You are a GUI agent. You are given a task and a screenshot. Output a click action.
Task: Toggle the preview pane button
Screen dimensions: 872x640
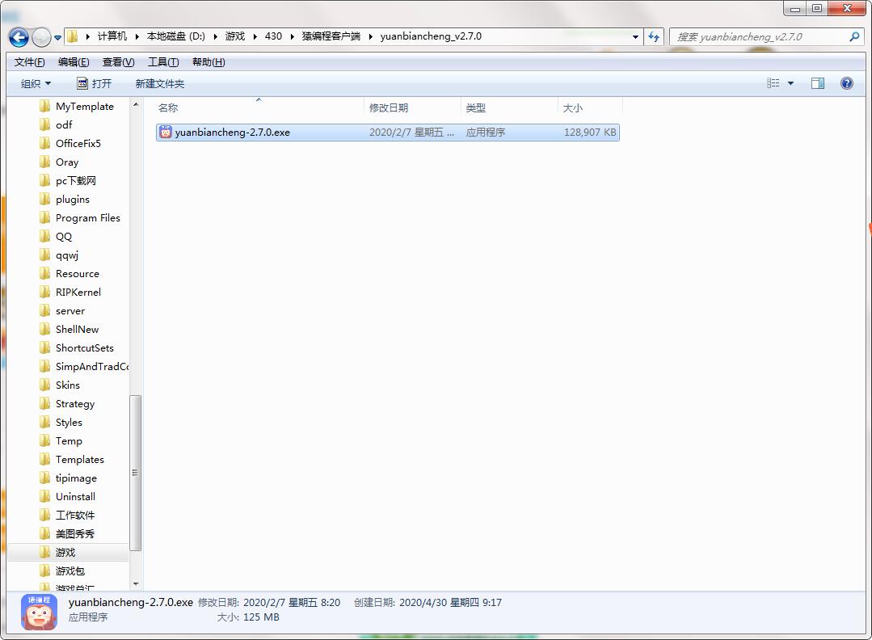click(x=818, y=83)
